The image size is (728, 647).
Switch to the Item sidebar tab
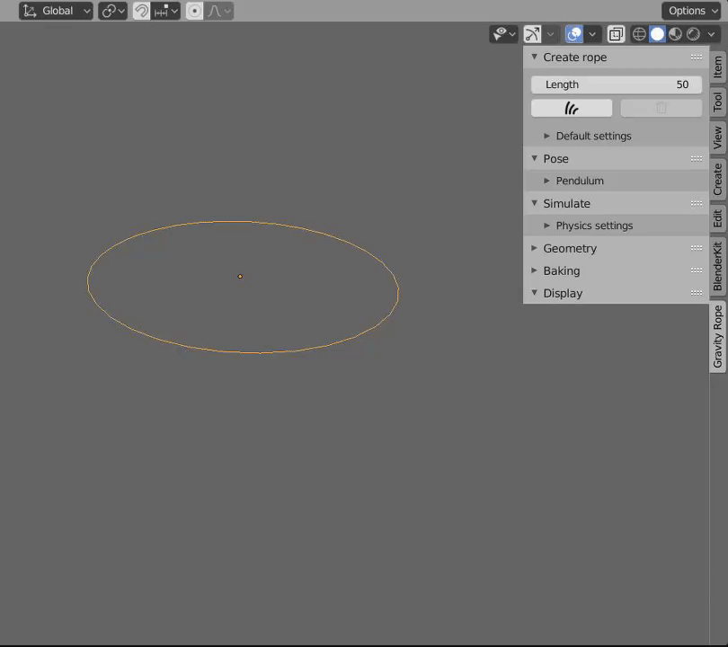pos(717,66)
